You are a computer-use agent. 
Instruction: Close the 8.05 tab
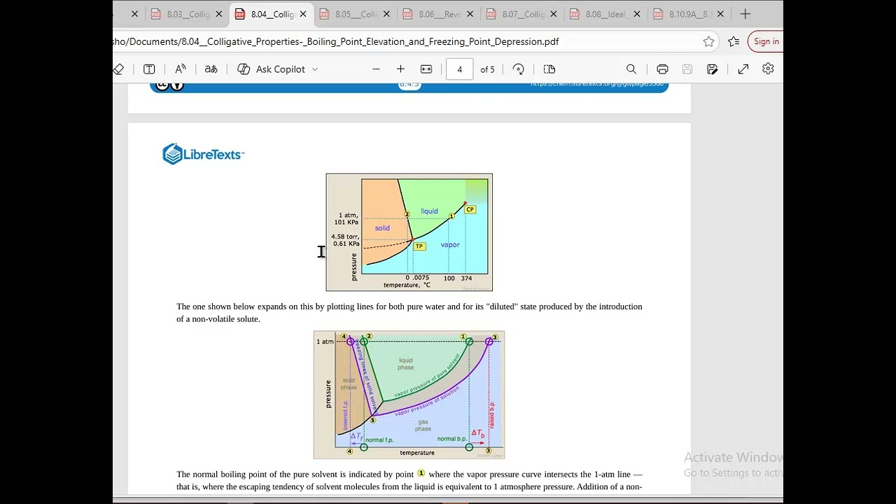pyautogui.click(x=386, y=14)
